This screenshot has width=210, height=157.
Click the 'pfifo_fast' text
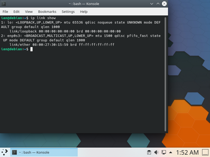tap(137, 36)
